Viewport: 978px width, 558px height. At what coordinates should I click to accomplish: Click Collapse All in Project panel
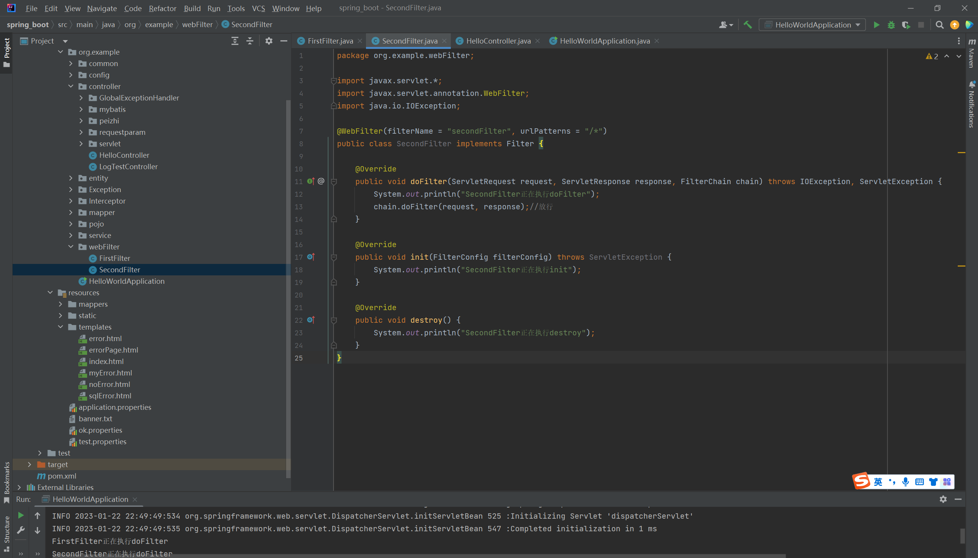[x=250, y=41]
